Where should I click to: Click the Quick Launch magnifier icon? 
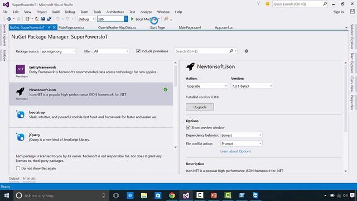click(x=325, y=4)
